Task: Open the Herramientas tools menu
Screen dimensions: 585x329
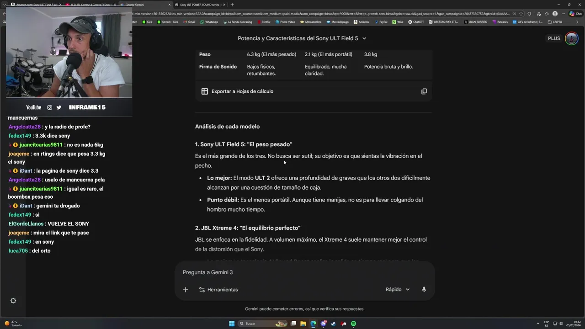Action: [x=218, y=290]
